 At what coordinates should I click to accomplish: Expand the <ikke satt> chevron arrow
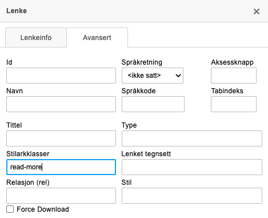click(178, 76)
